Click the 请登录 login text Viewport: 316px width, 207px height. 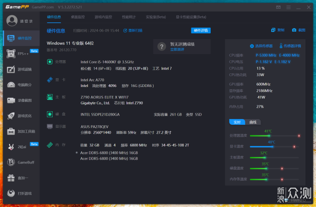click(x=26, y=21)
